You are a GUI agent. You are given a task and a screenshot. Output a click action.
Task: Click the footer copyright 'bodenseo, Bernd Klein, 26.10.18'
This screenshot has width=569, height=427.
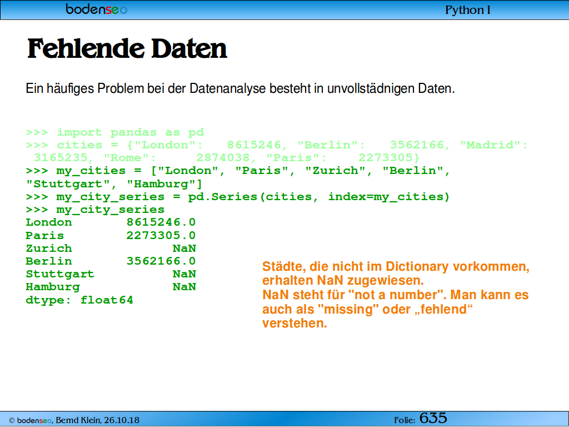pyautogui.click(x=74, y=420)
